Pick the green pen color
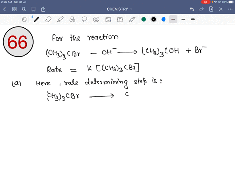 pos(144,19)
